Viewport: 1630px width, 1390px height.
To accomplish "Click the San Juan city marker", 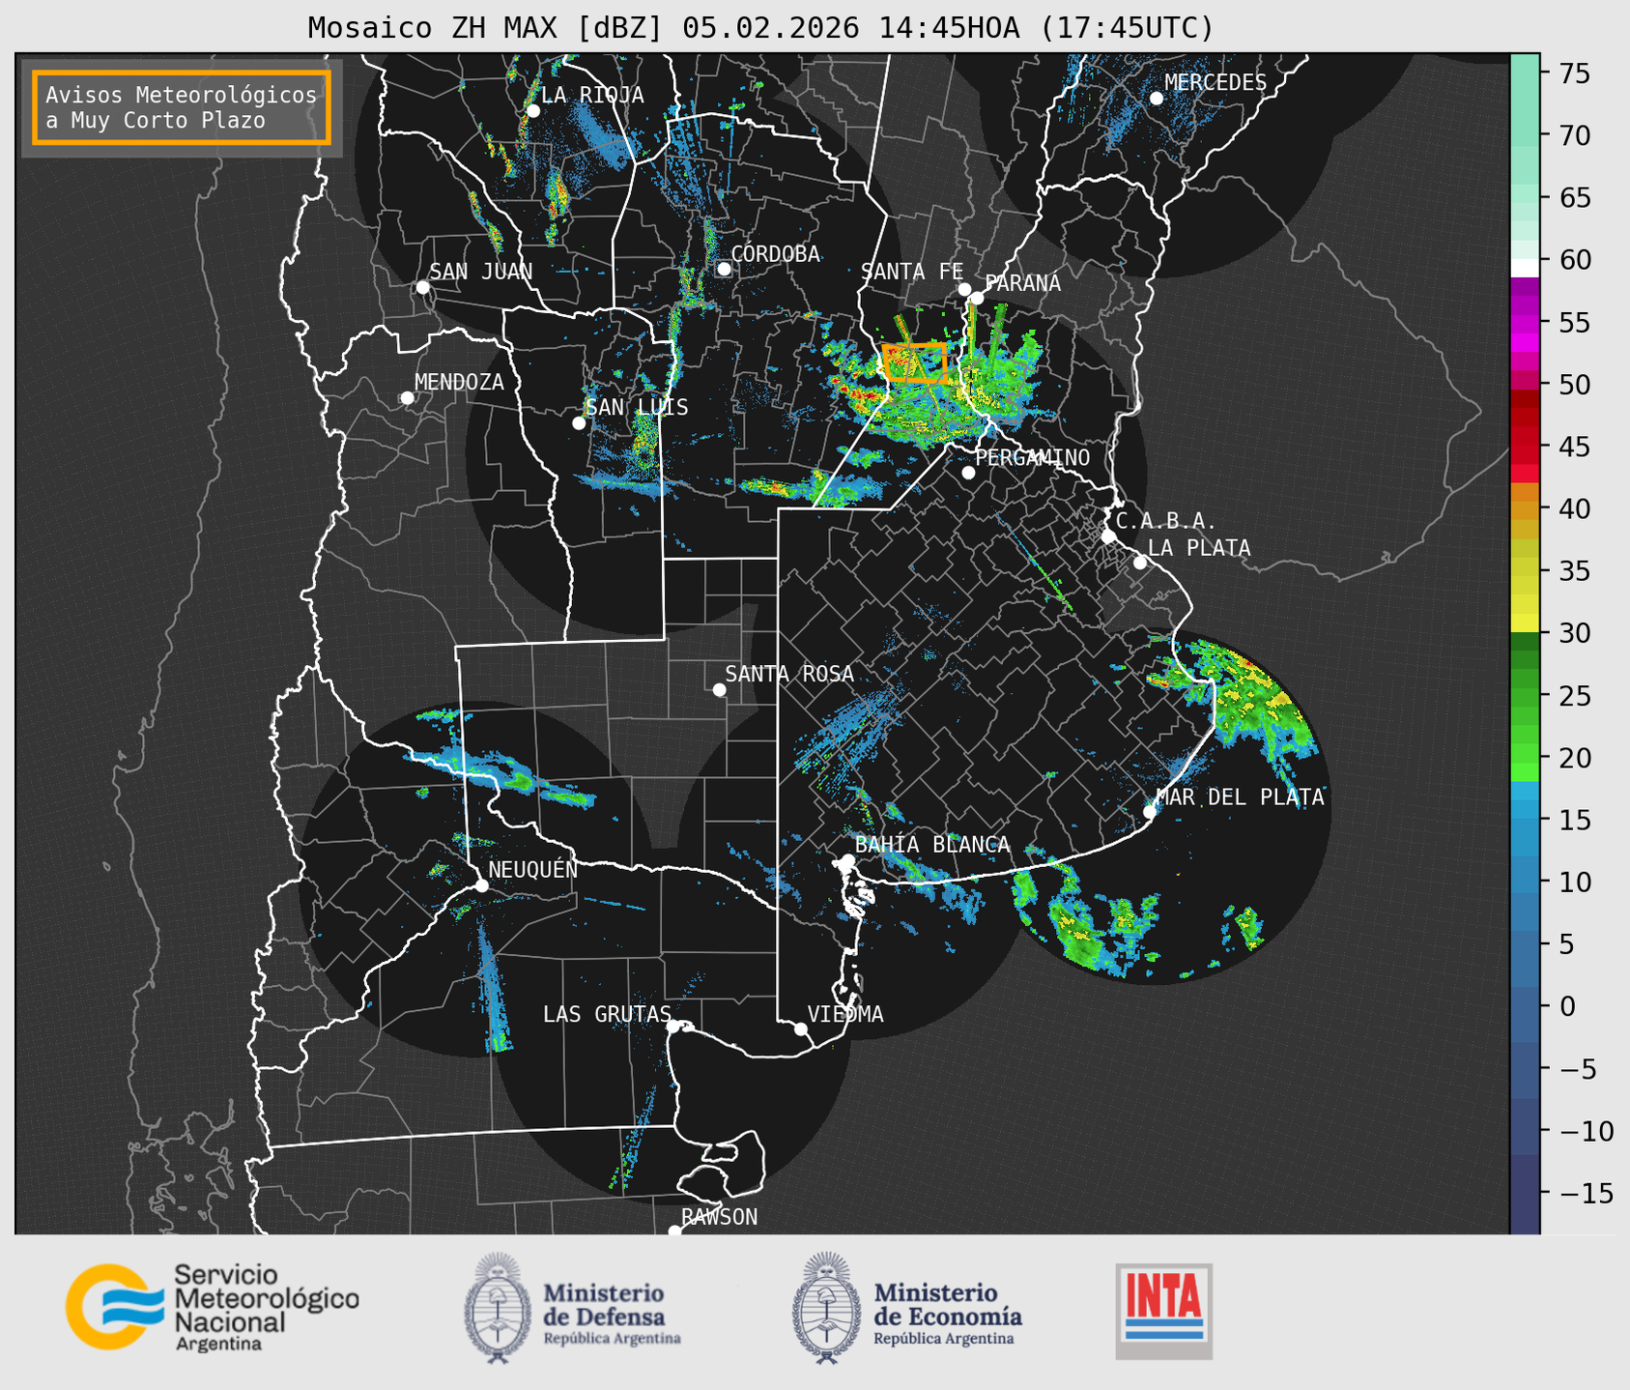I will pos(422,287).
